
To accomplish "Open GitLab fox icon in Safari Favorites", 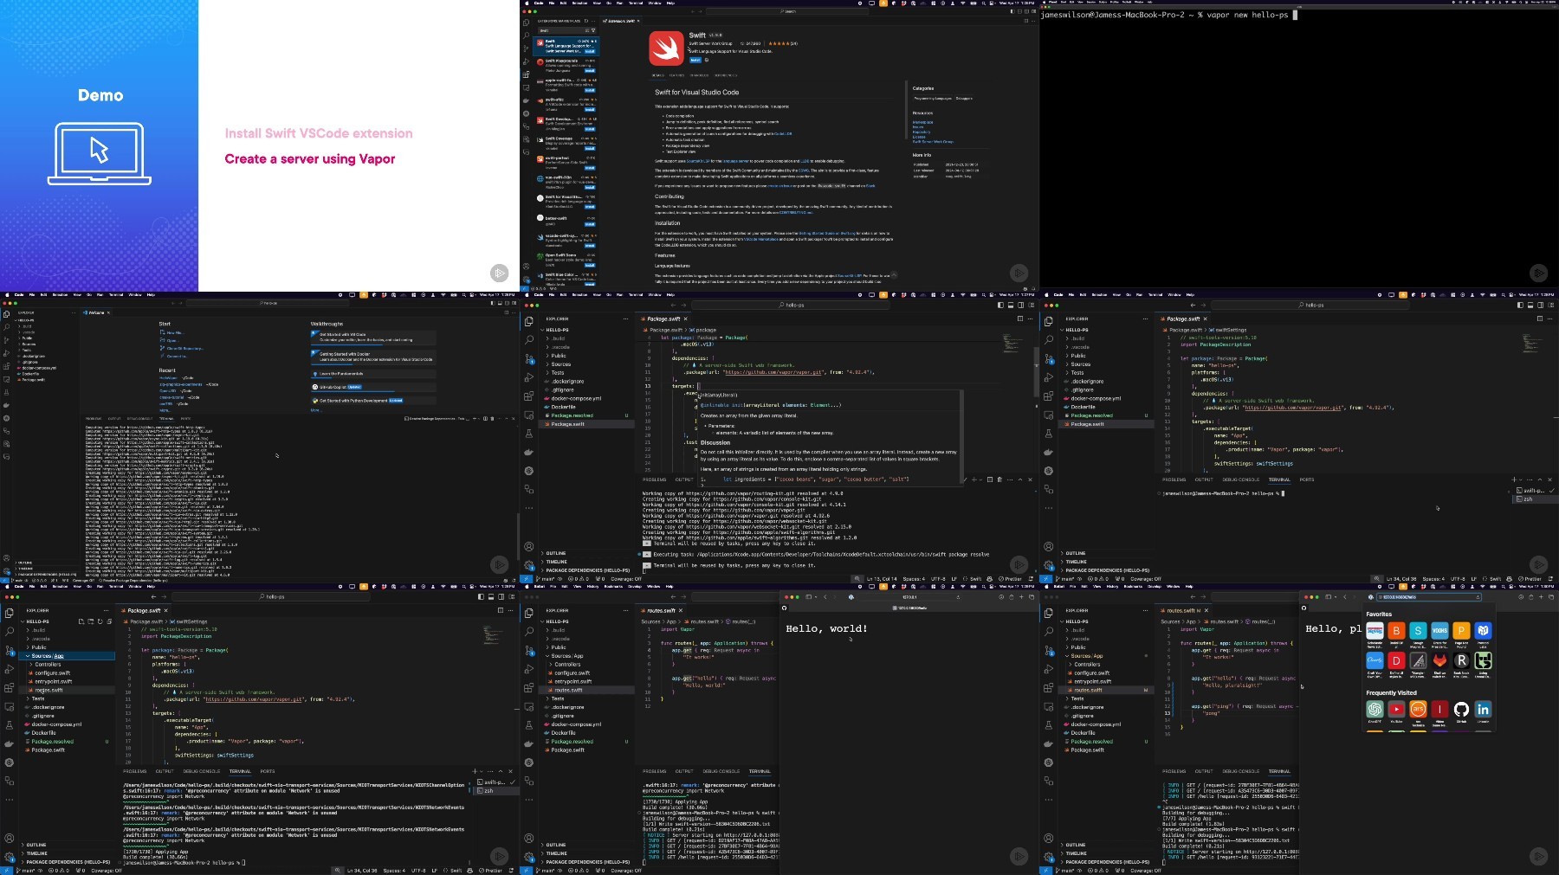I will pyautogui.click(x=1439, y=661).
